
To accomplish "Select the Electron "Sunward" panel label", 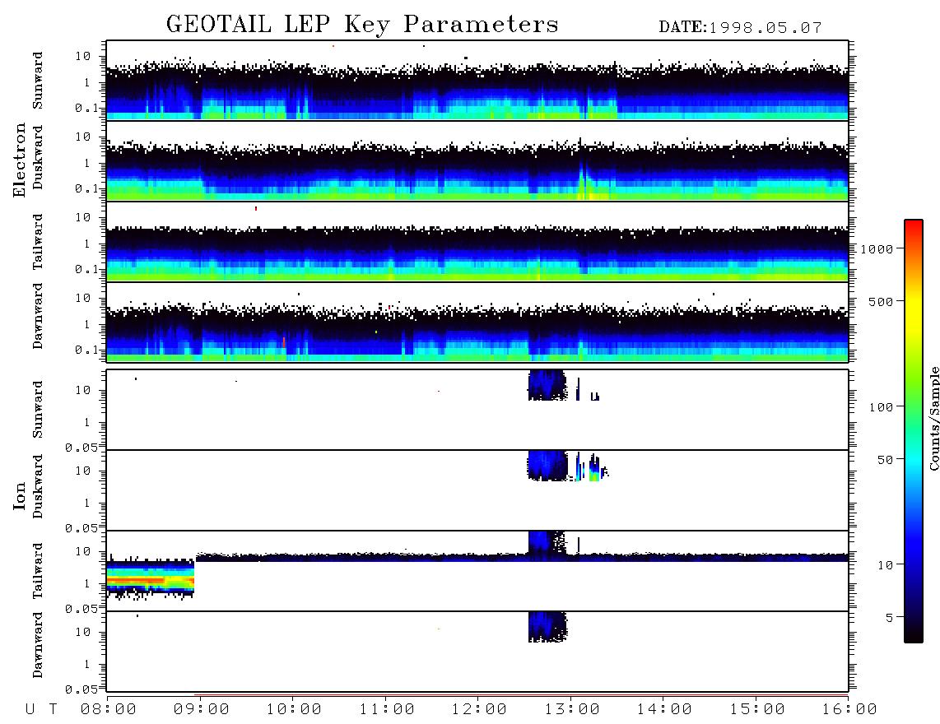I will [38, 81].
